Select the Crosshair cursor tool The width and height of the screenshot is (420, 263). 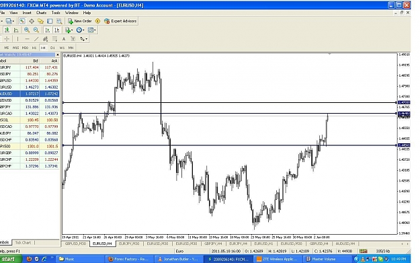tap(7, 39)
